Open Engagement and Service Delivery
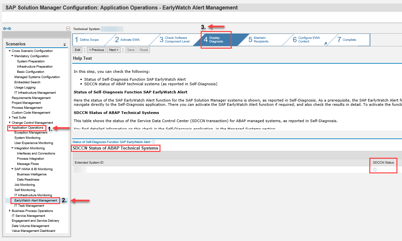 [x=36, y=221]
